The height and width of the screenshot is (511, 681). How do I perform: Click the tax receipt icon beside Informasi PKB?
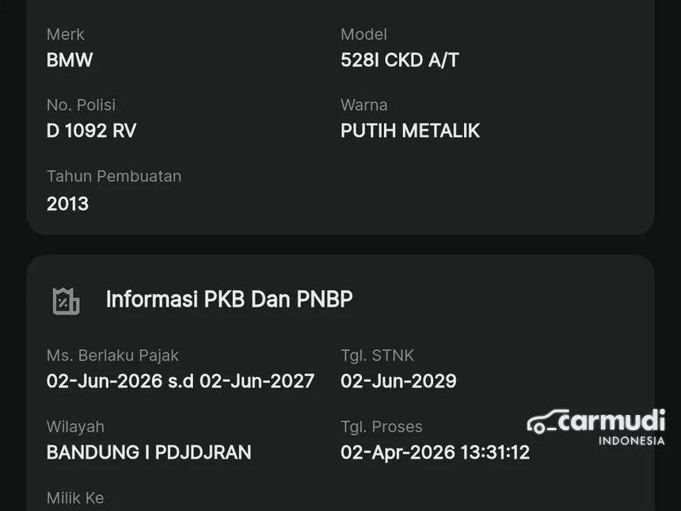[x=66, y=301]
